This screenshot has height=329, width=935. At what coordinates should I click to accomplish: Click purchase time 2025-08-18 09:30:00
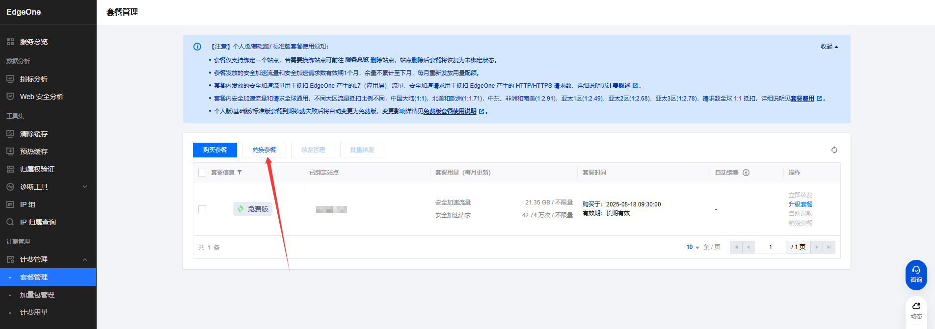tap(633, 204)
